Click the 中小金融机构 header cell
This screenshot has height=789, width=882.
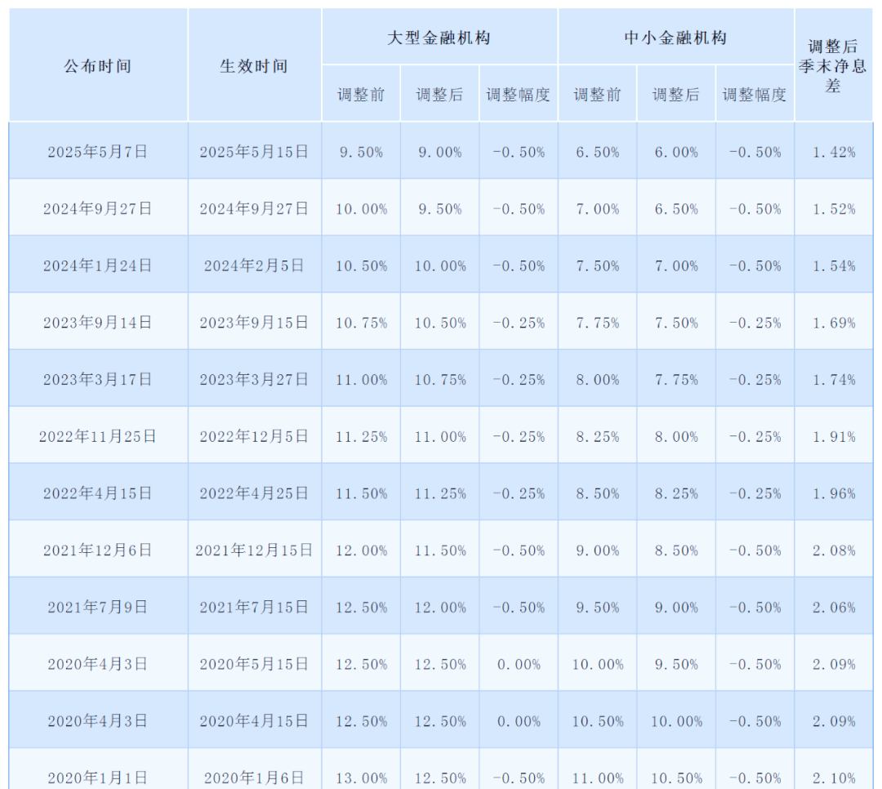point(676,37)
